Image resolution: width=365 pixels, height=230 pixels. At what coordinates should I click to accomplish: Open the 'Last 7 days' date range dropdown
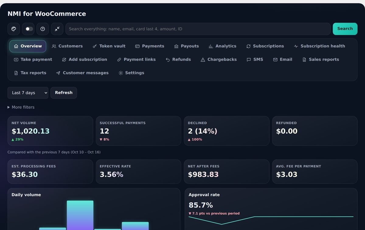[28, 93]
